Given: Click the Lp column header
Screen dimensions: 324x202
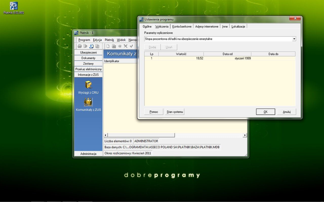Looking at the screenshot, I should click(x=151, y=54).
